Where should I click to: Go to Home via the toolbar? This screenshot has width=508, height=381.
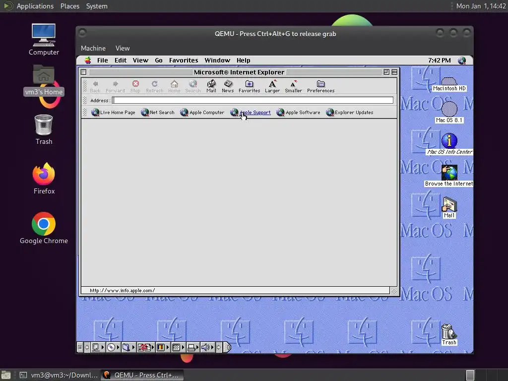174,86
